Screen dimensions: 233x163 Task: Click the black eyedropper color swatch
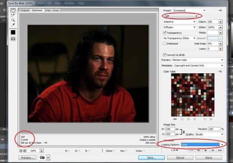[13, 32]
